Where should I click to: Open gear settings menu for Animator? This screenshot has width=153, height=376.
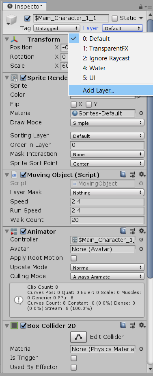[142, 231]
